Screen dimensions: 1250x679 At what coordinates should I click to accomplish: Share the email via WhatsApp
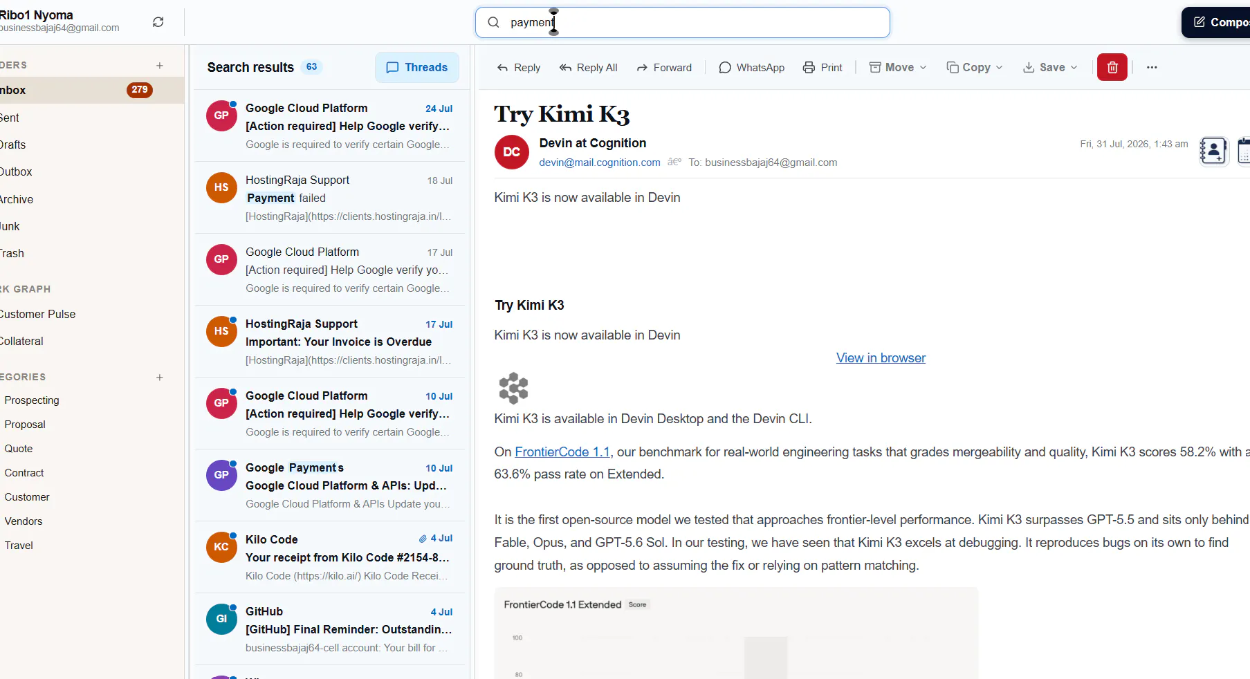click(751, 67)
